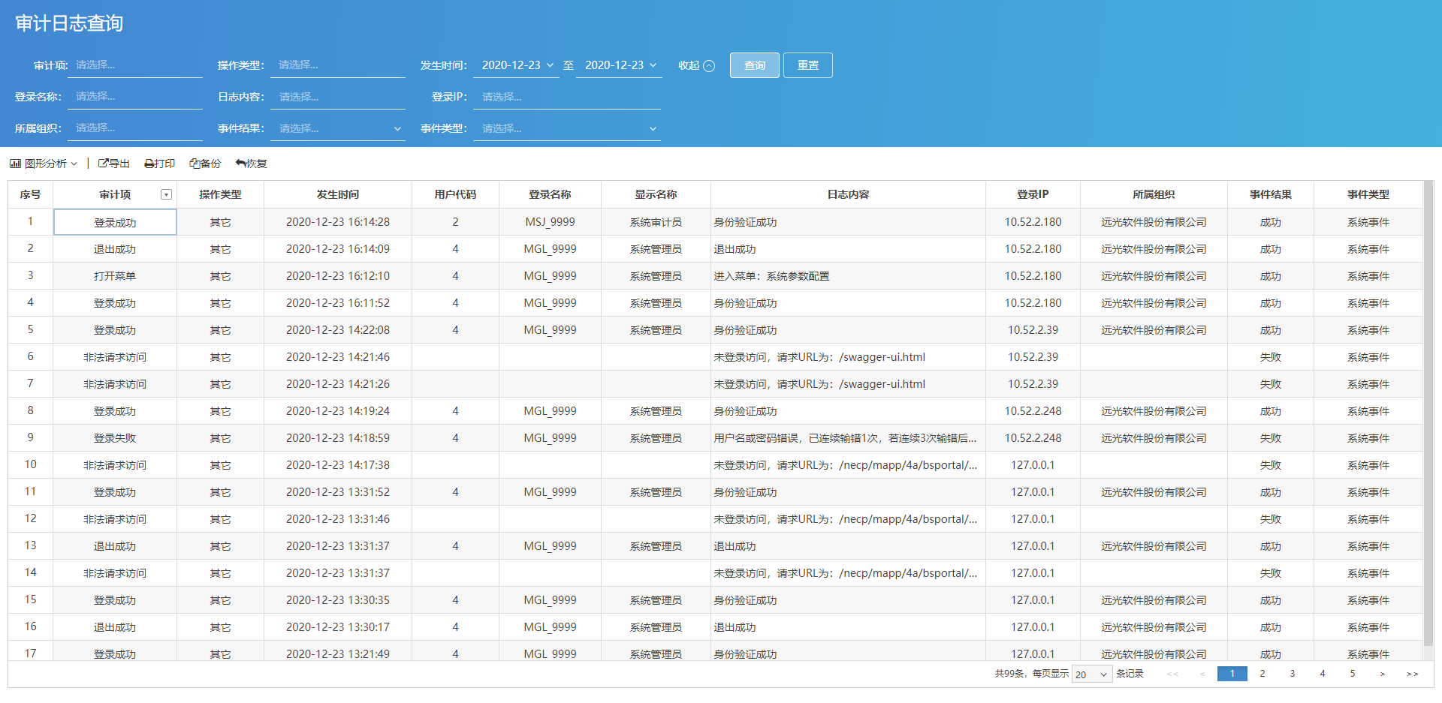
Task: Open the 事件类型 dropdown
Action: (x=567, y=128)
